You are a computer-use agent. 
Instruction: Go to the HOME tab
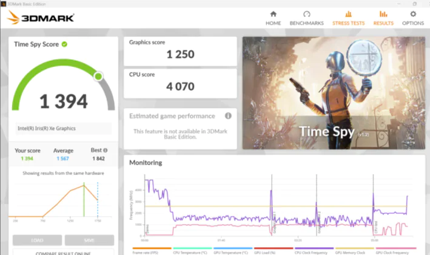pos(273,18)
